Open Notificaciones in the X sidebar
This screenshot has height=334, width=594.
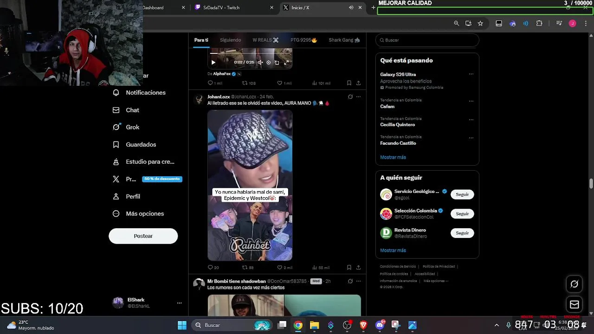pyautogui.click(x=139, y=93)
